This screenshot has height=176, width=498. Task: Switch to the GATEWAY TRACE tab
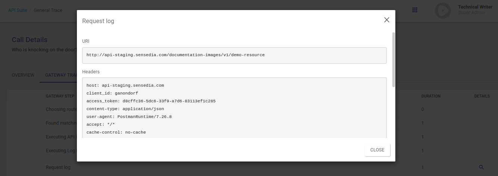61,75
